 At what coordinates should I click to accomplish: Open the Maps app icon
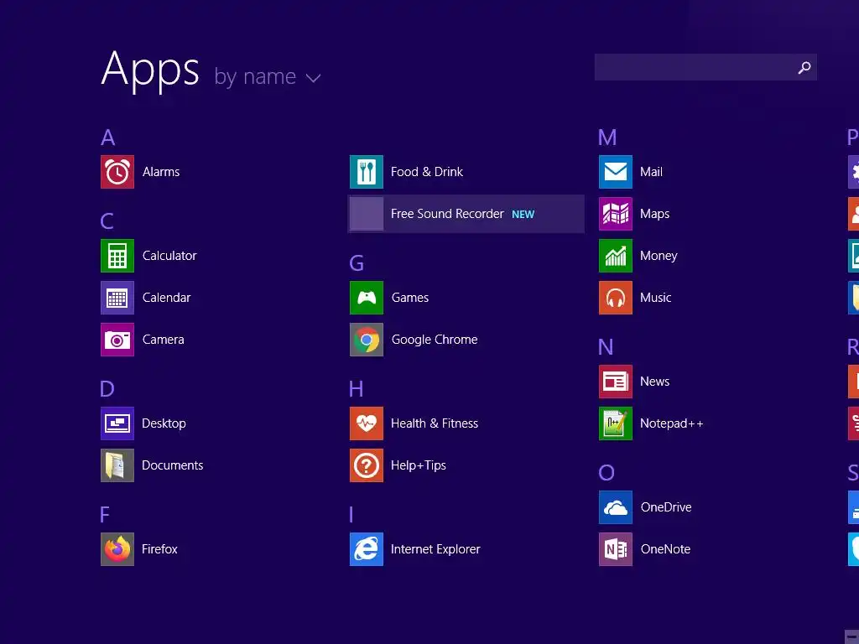point(616,214)
